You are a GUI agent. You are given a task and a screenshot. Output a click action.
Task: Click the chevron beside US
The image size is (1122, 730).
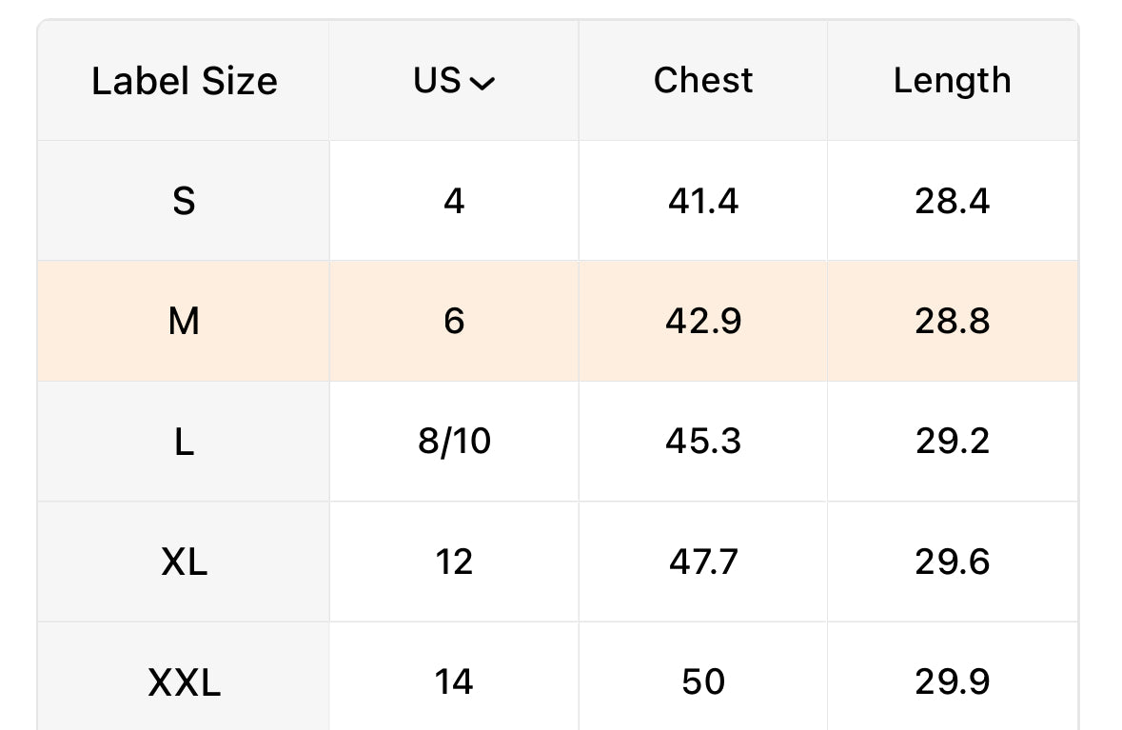coord(482,84)
